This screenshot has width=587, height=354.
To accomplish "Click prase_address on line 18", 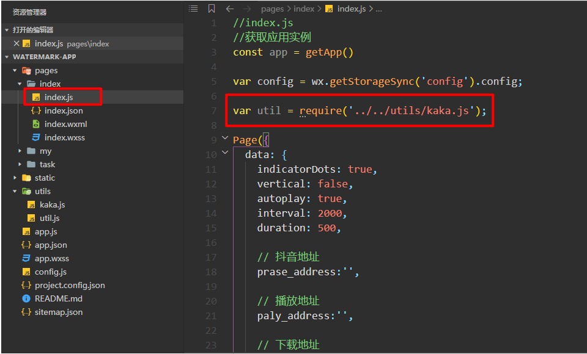I will [x=297, y=272].
